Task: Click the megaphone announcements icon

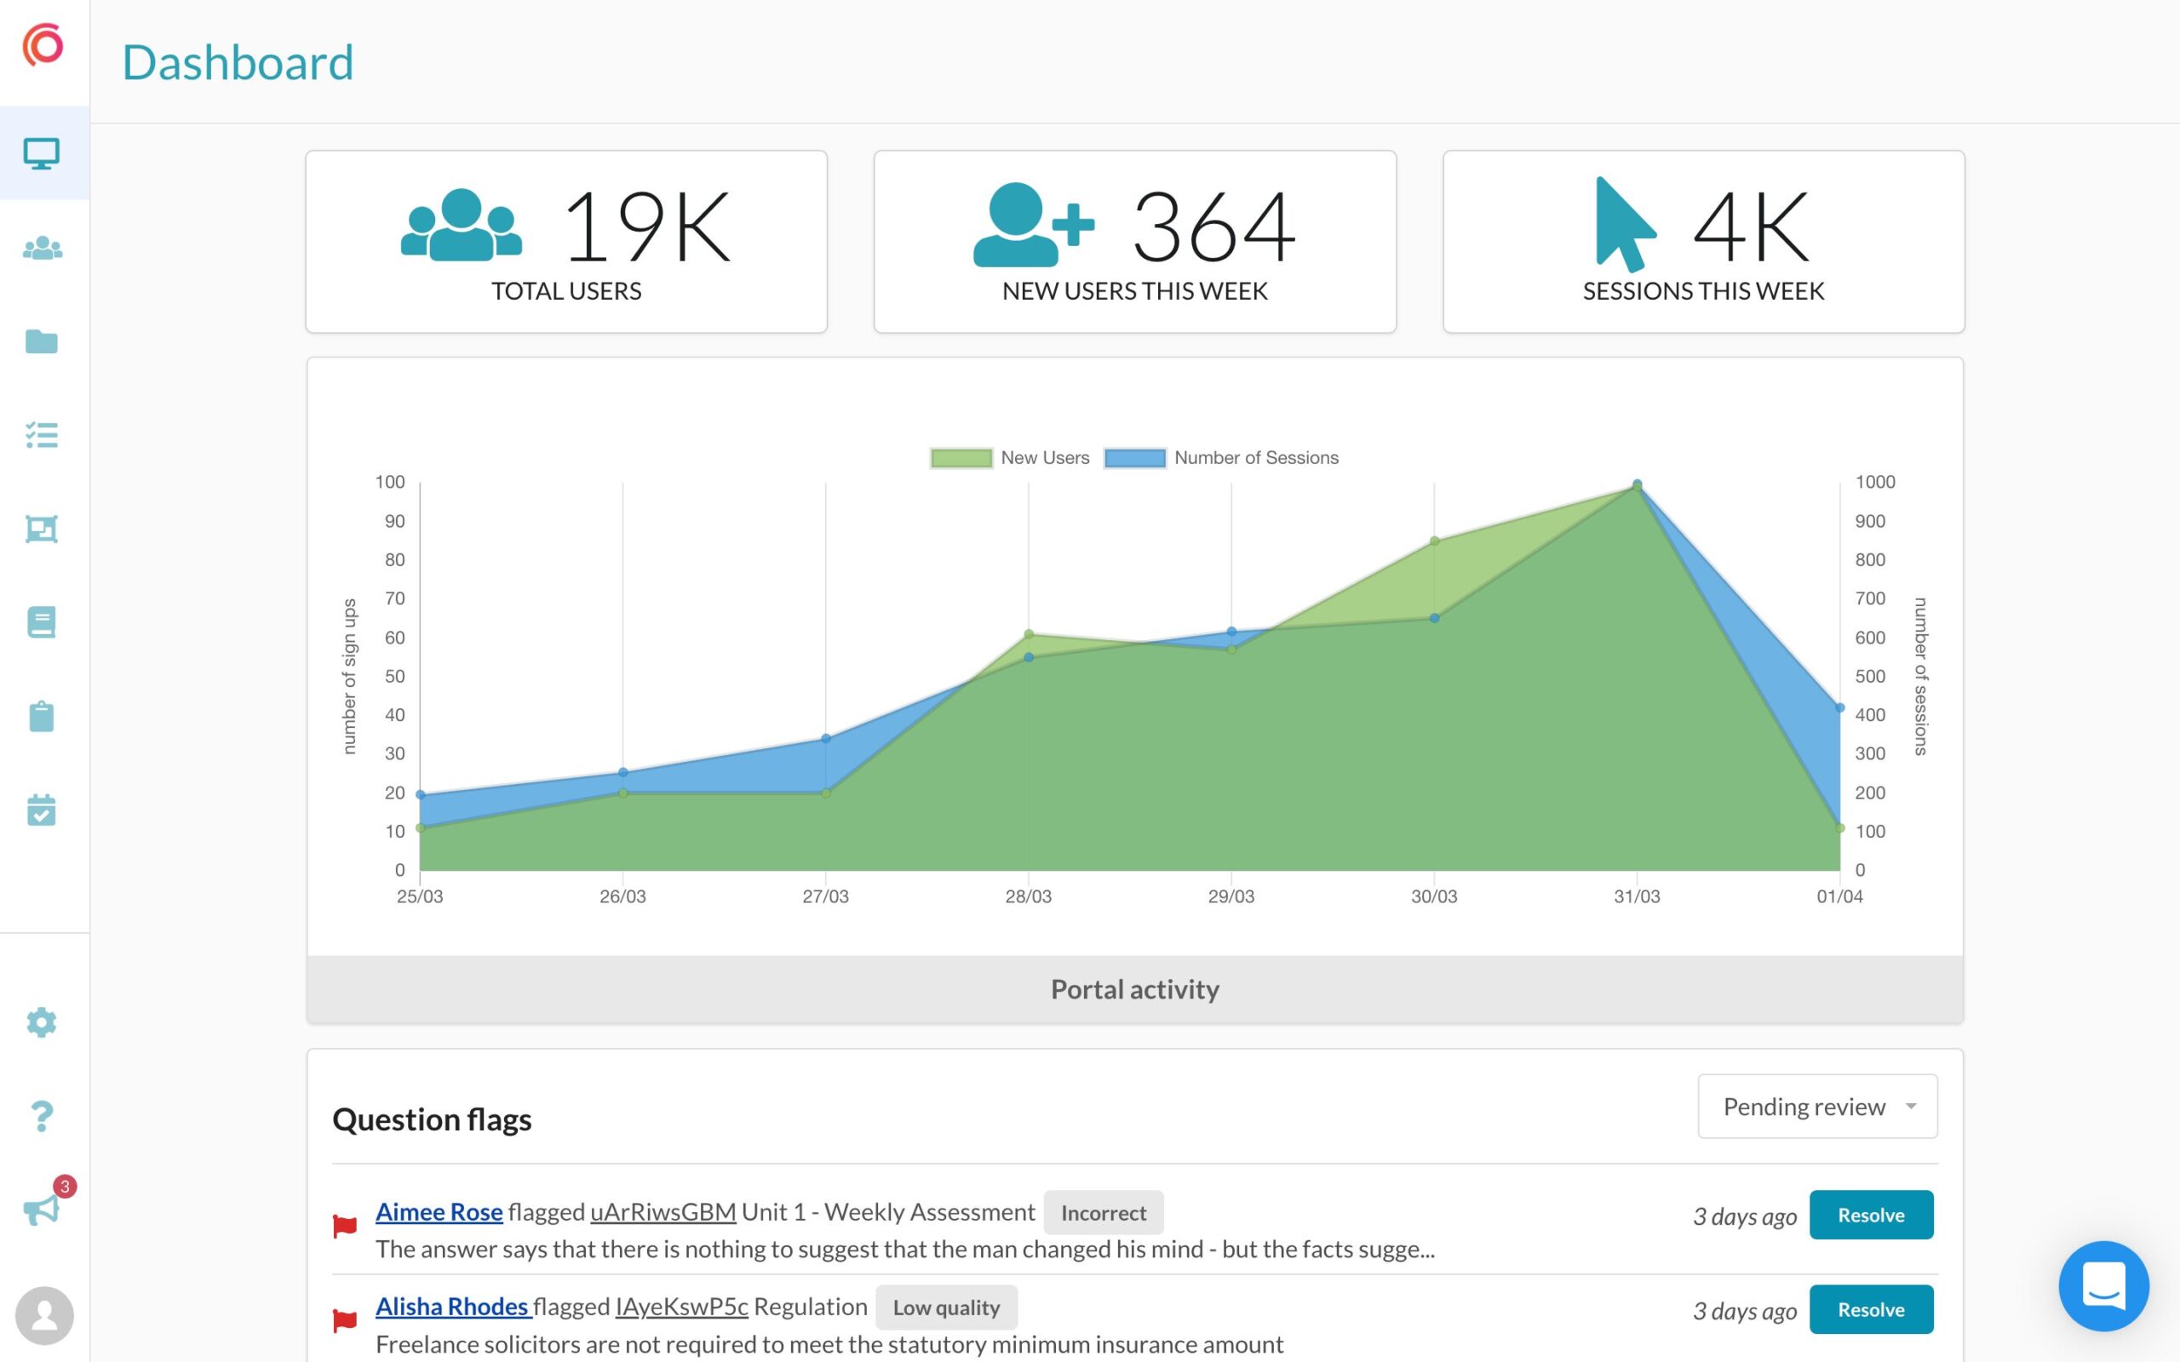Action: [x=42, y=1210]
